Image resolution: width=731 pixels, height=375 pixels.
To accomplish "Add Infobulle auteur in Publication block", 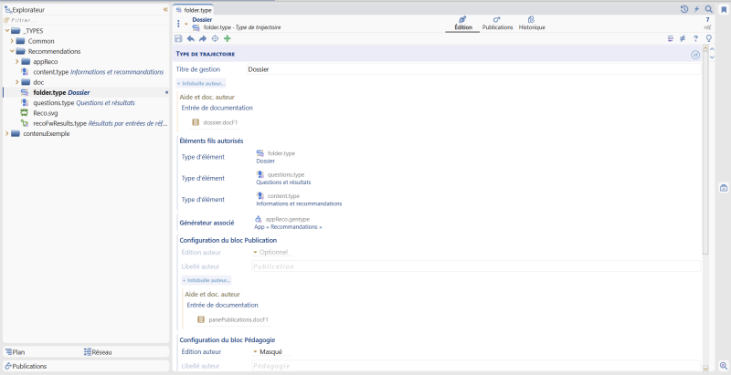I will tap(207, 280).
